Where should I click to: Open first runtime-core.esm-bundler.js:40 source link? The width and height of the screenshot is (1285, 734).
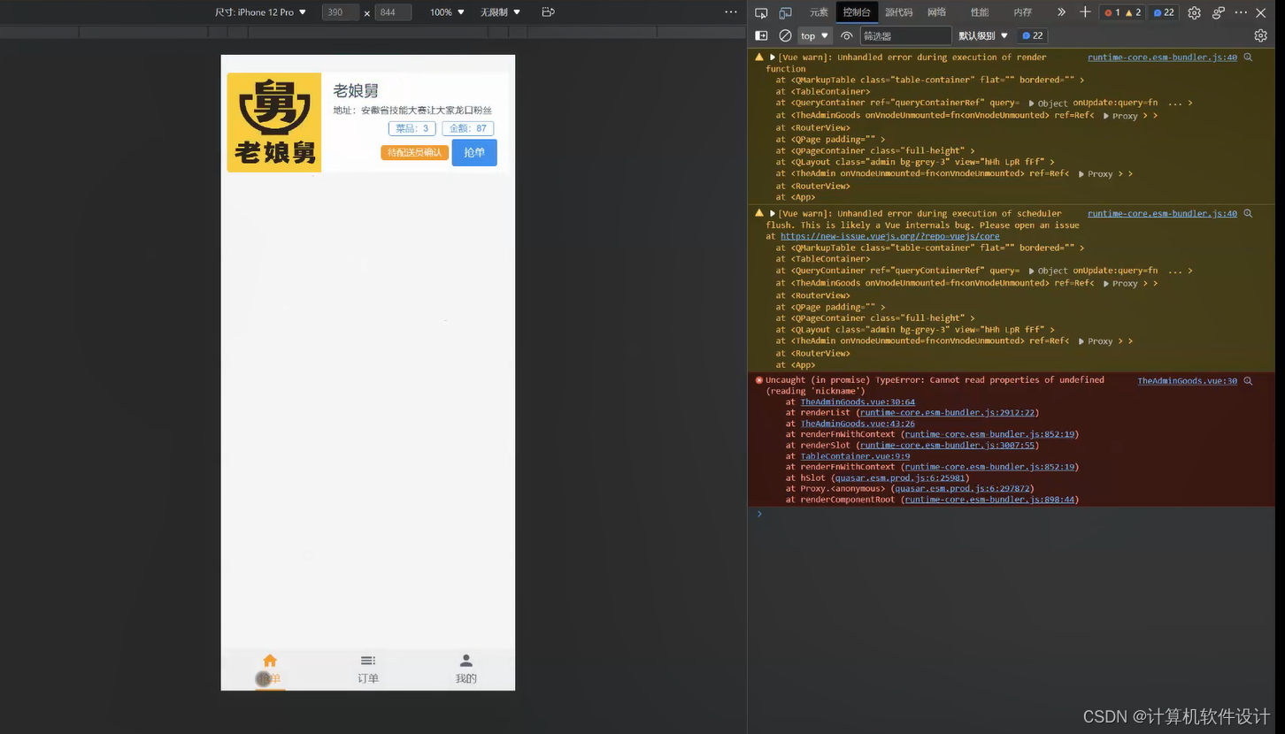[1162, 57]
